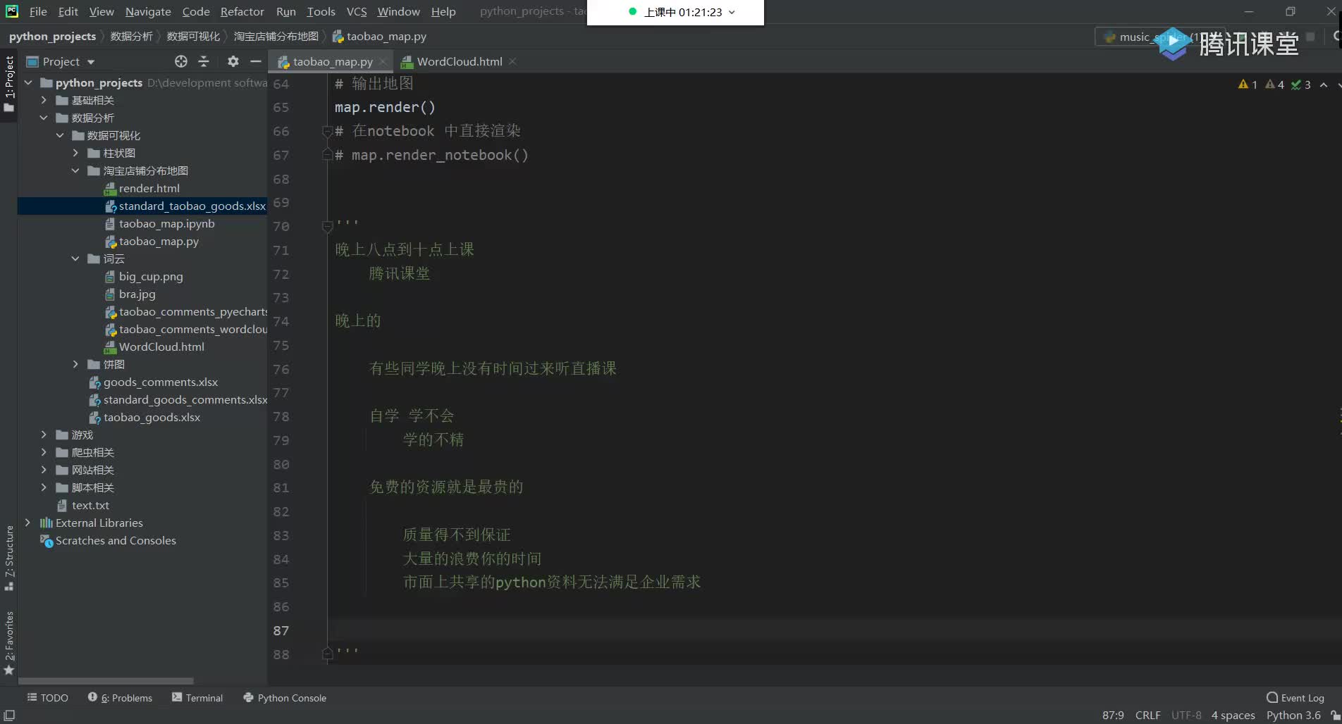1342x724 pixels.
Task: Open the Event Log
Action: click(x=1295, y=698)
